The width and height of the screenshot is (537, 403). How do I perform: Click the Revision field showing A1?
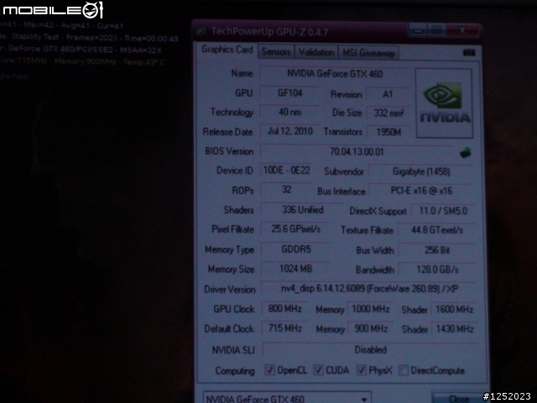[388, 94]
